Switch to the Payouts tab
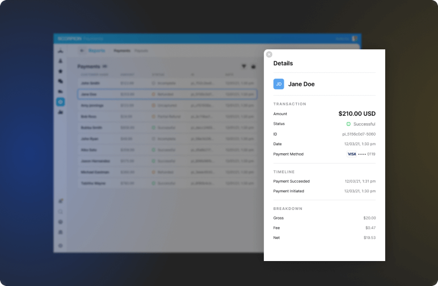This screenshot has width=438, height=286. coord(141,51)
